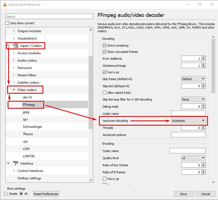Select the Simple show settings radio button

6,194
